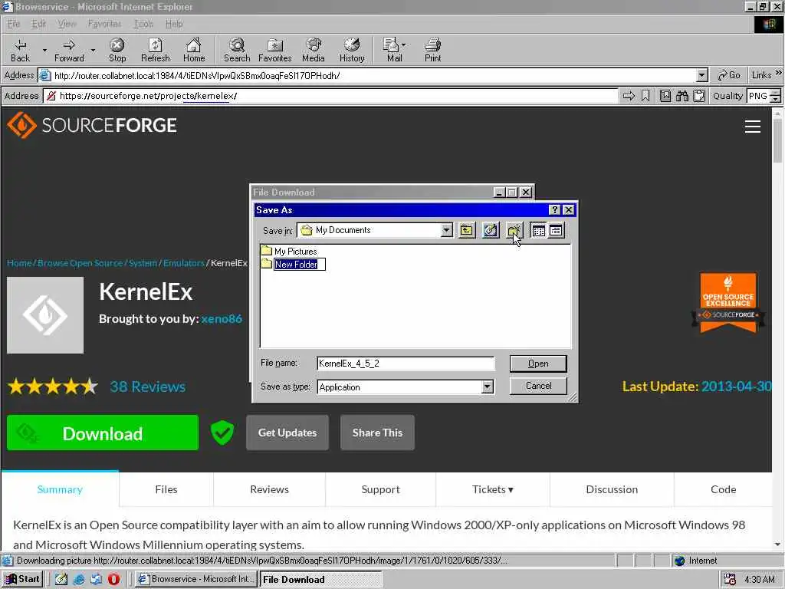Go to the Home page
The image size is (785, 589).
click(194, 50)
